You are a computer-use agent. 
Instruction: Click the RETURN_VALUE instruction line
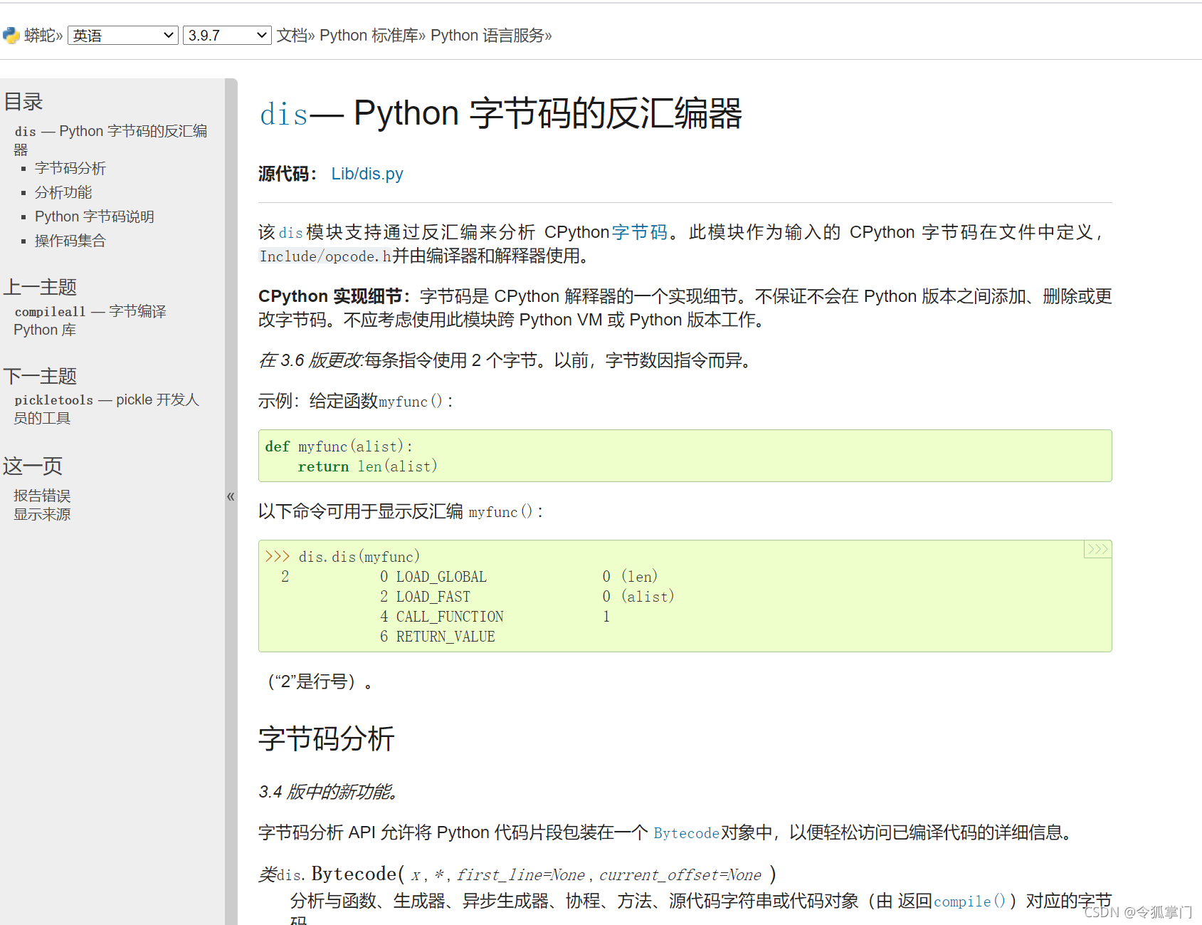coord(438,637)
